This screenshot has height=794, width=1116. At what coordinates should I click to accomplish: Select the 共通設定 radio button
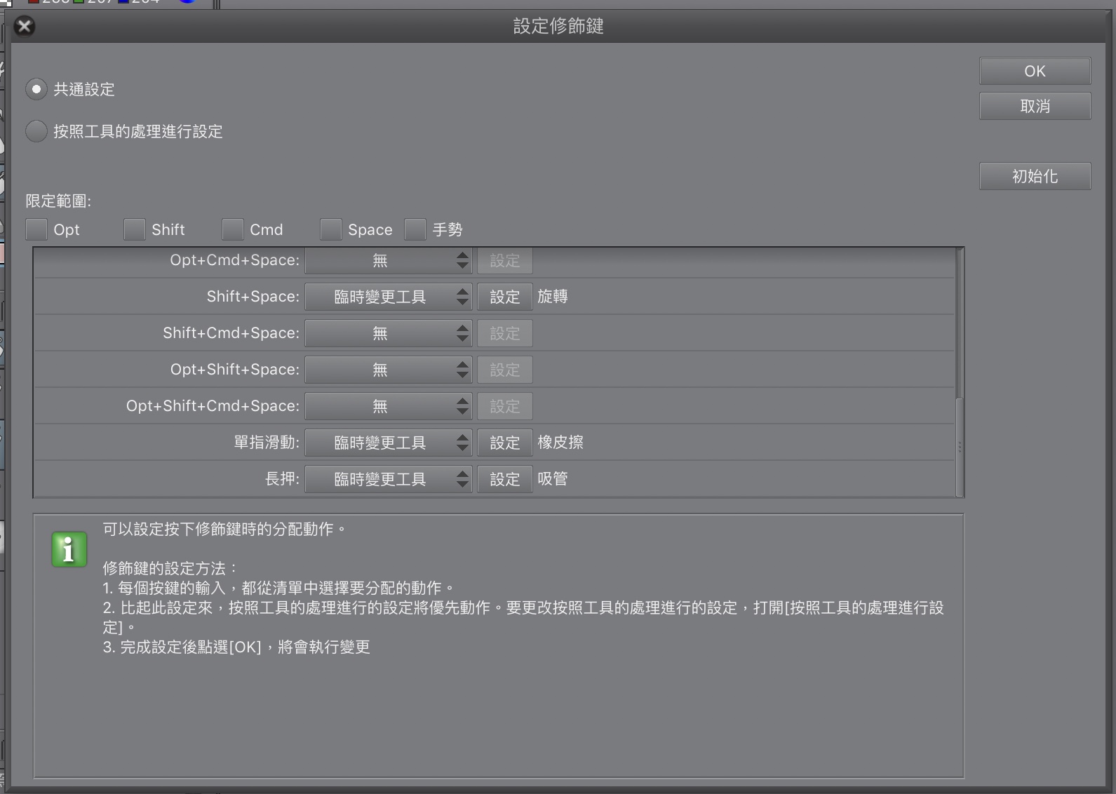point(36,89)
